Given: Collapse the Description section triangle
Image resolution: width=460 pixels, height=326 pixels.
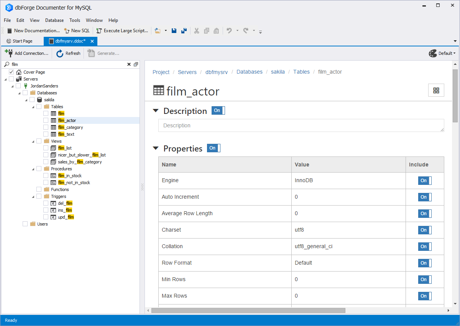Looking at the screenshot, I should click(156, 111).
